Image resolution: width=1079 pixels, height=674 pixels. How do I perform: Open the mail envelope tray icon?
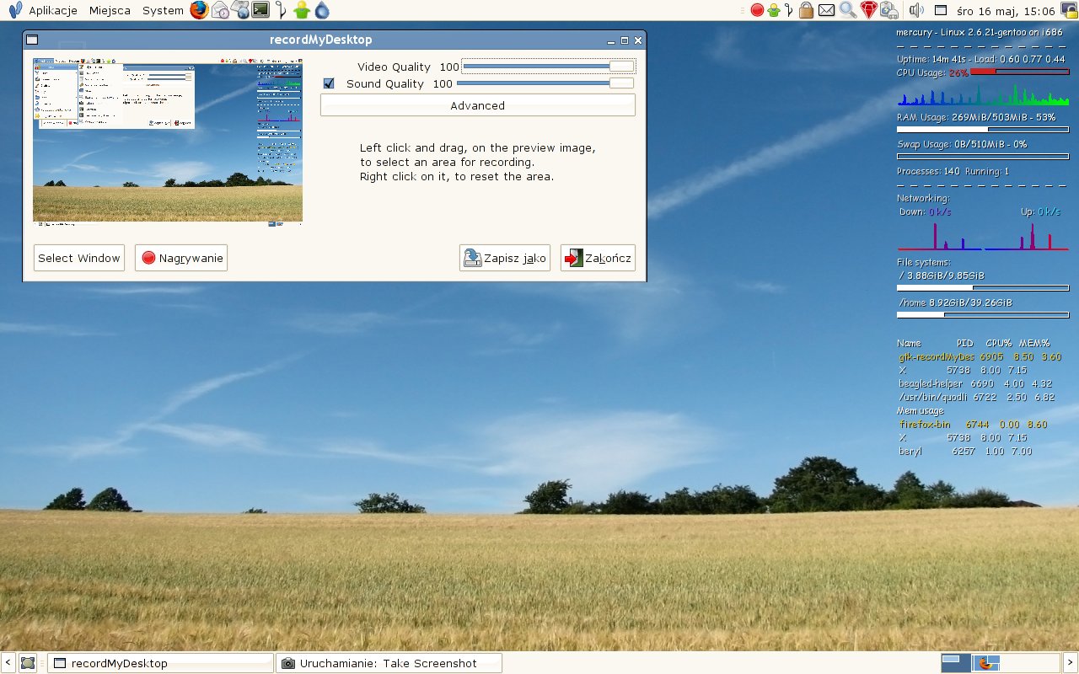[x=826, y=10]
